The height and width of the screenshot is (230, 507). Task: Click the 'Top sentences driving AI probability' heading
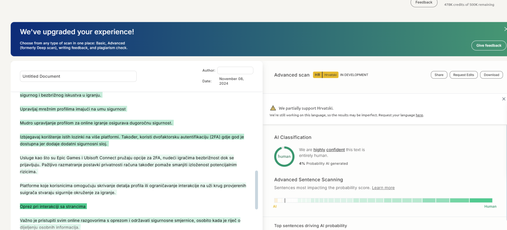310,226
